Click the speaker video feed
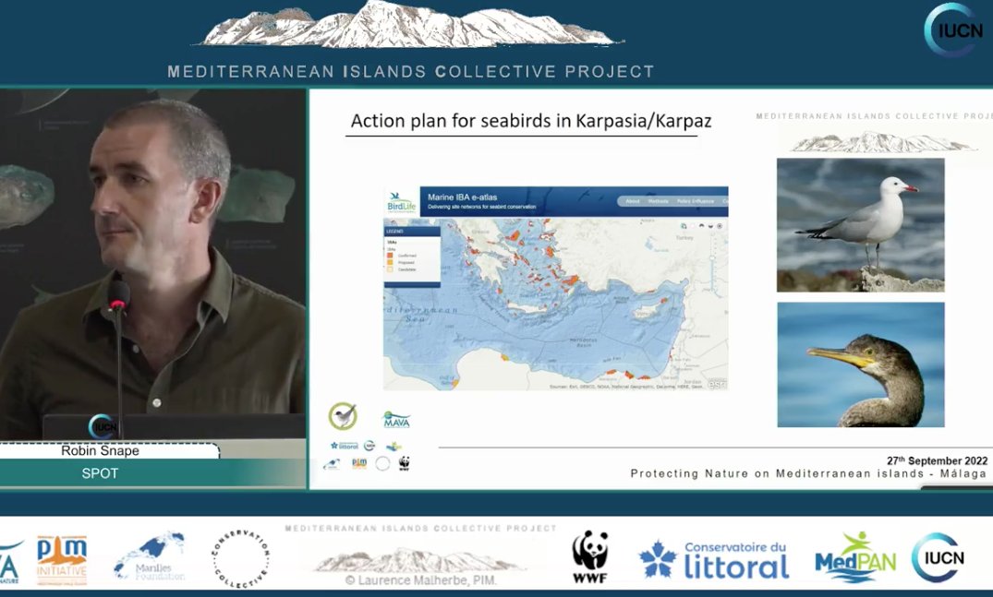Image resolution: width=993 pixels, height=597 pixels. [x=152, y=262]
